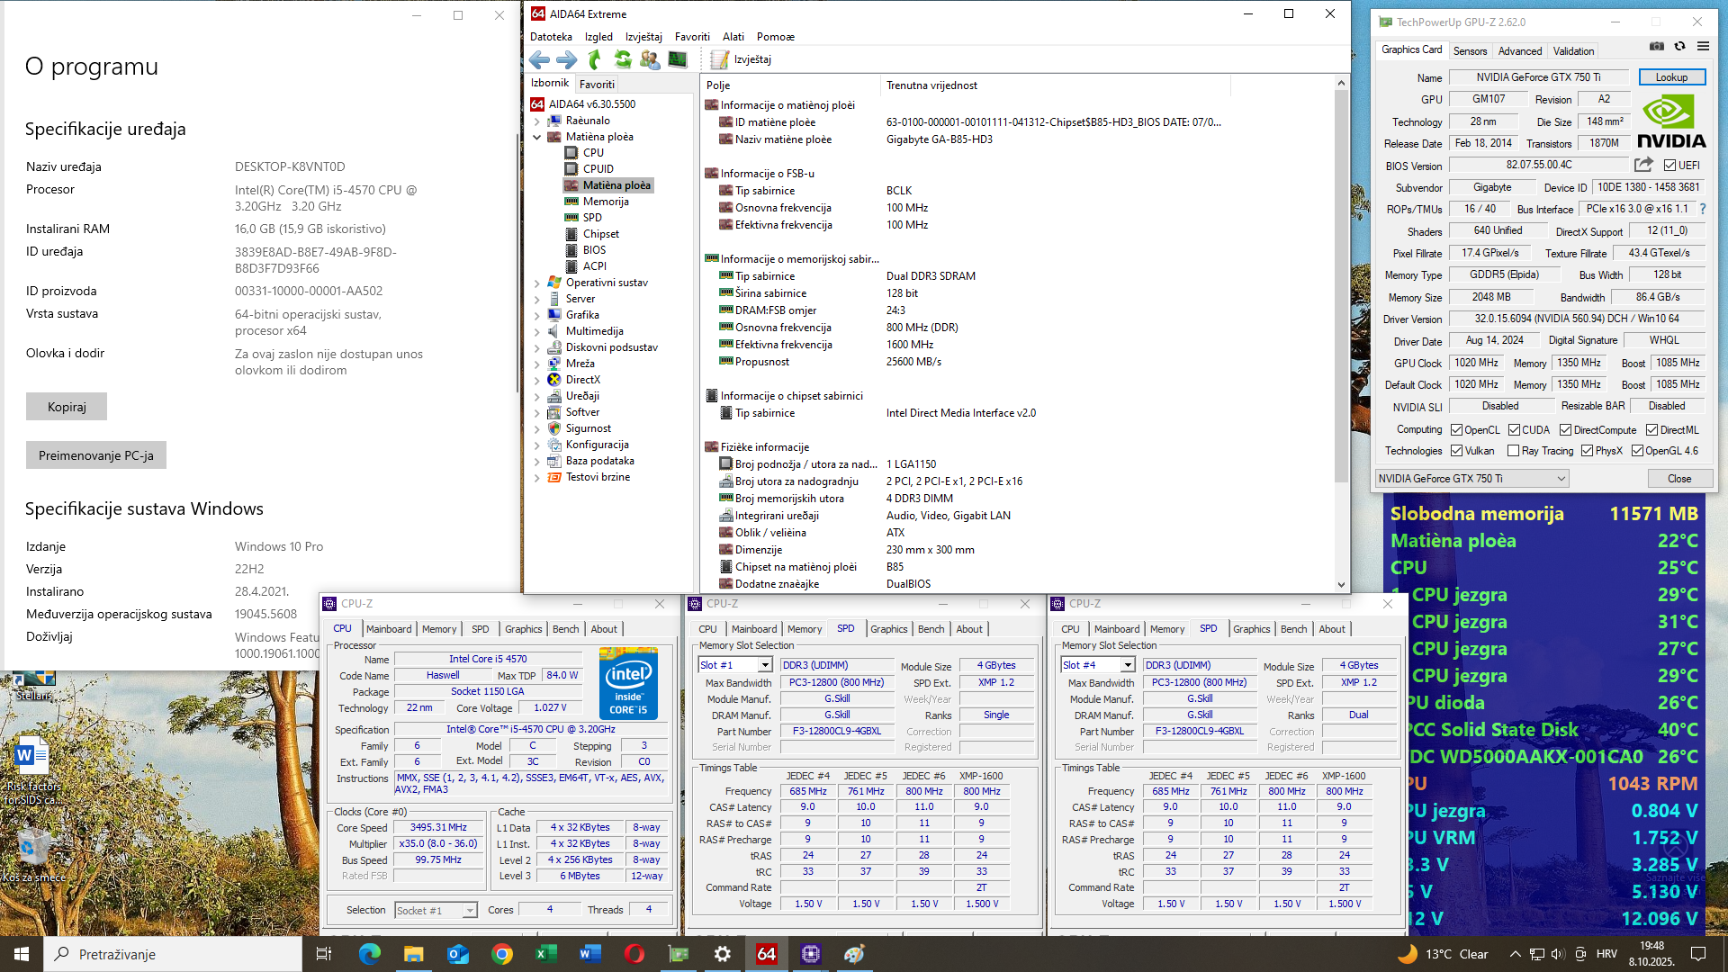The width and height of the screenshot is (1728, 972).
Task: Open the NVIDIA GeForce GTX 750 Ti dropdown
Action: [1472, 479]
